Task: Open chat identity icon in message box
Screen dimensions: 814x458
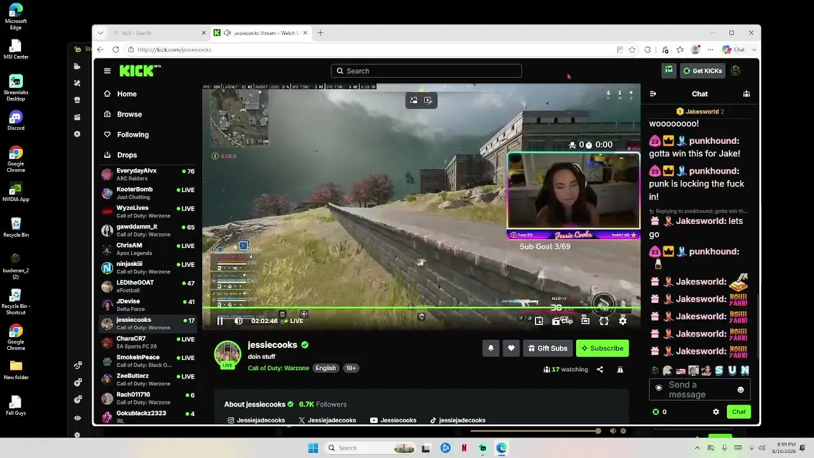Action: 659,387
